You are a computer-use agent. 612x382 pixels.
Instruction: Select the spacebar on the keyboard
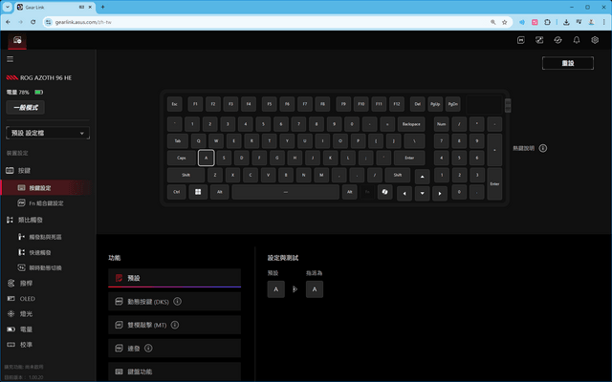[285, 192]
